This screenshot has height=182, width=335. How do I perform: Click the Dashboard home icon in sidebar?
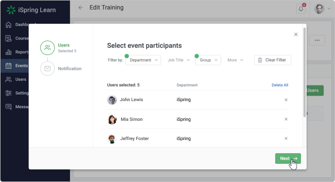pyautogui.click(x=8, y=25)
